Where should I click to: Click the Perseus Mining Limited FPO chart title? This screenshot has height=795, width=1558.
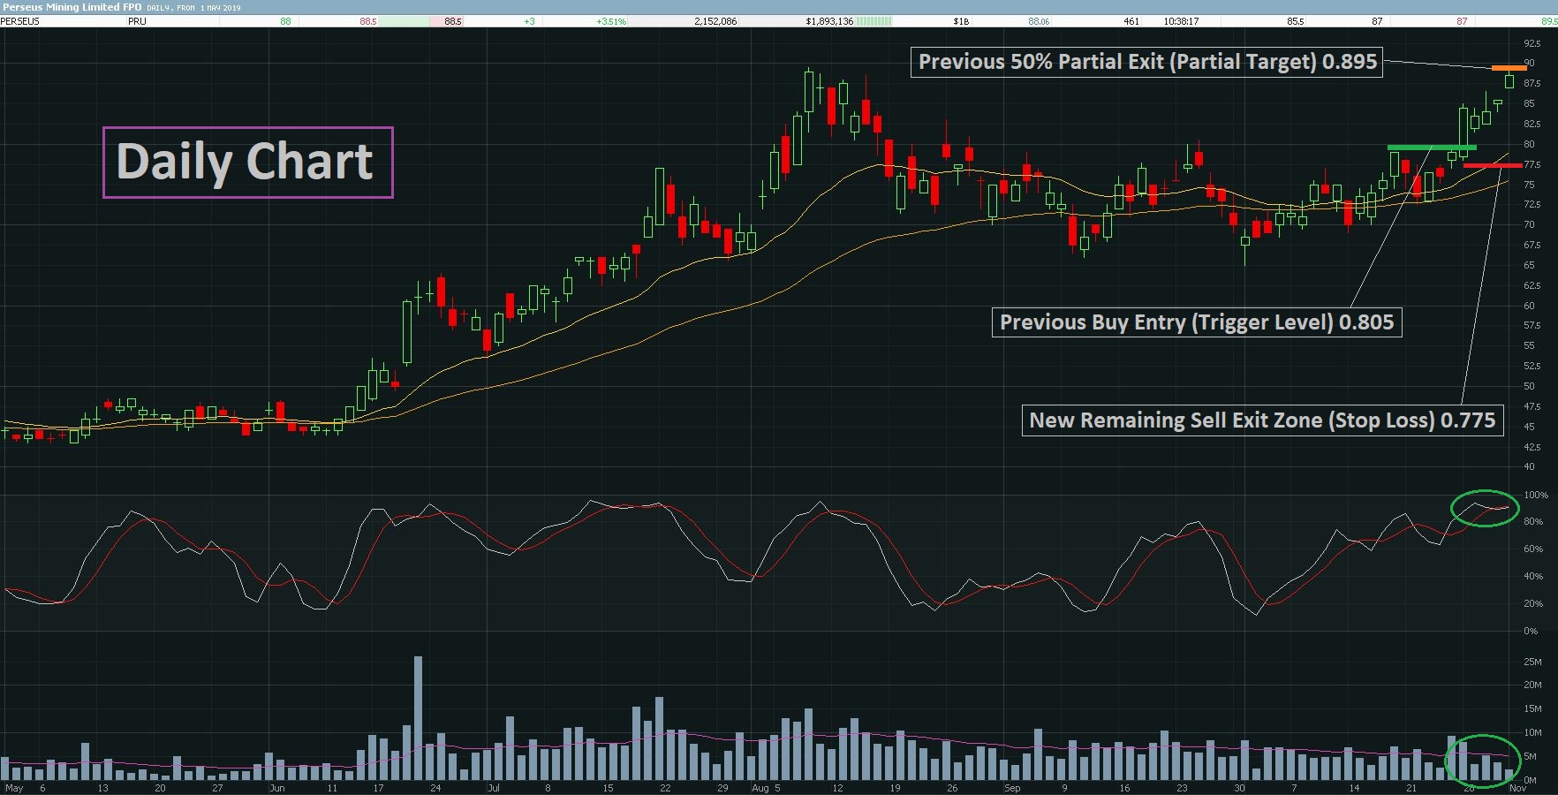click(x=72, y=7)
